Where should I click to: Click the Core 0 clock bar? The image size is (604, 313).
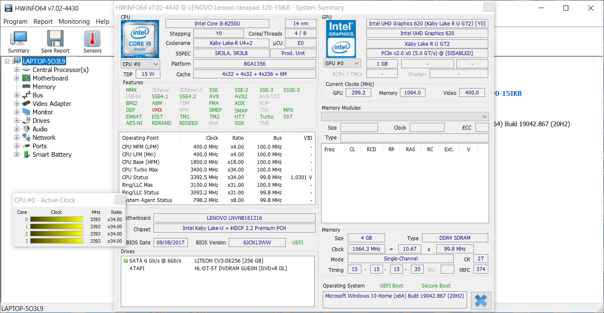click(x=56, y=219)
